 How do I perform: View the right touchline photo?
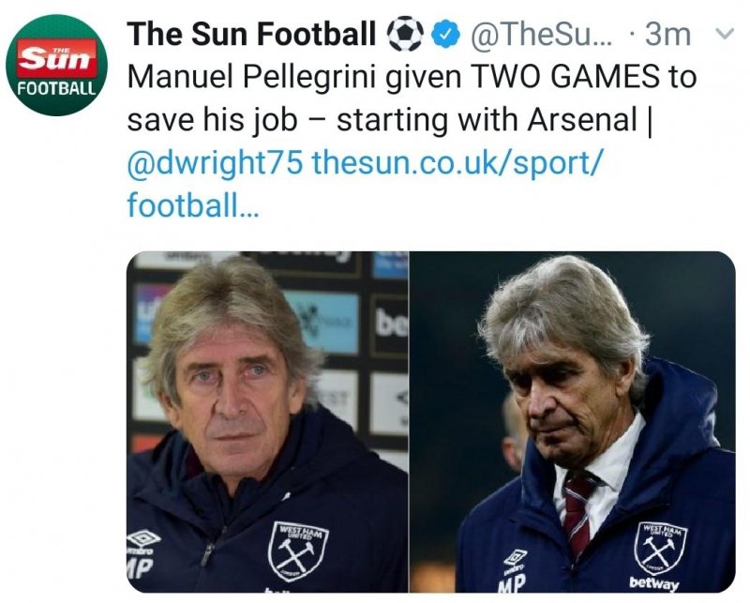point(572,422)
